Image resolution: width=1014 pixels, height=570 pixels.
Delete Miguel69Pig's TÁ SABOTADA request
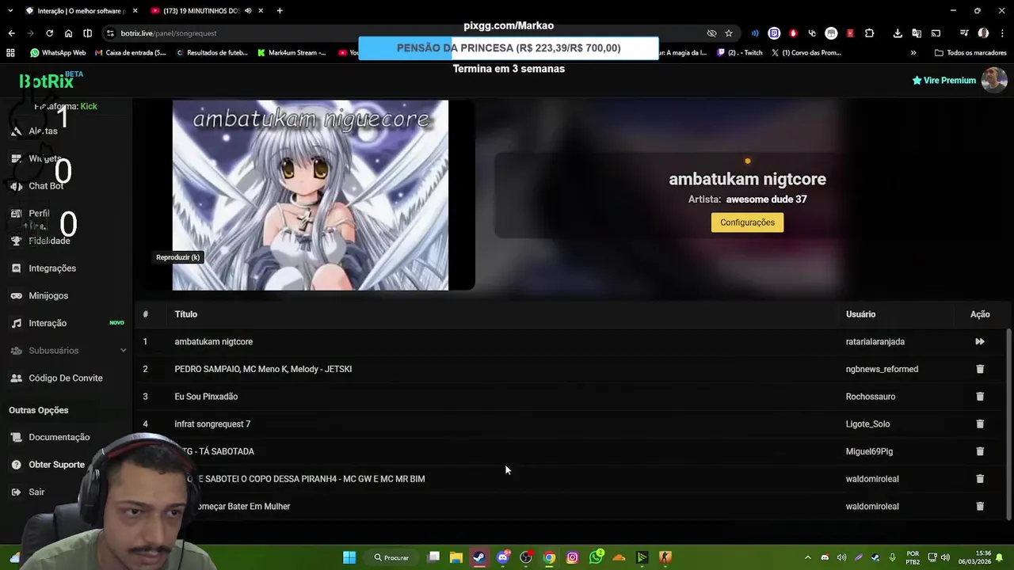point(980,451)
